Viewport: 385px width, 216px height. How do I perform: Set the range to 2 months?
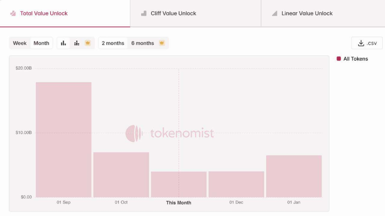(113, 43)
